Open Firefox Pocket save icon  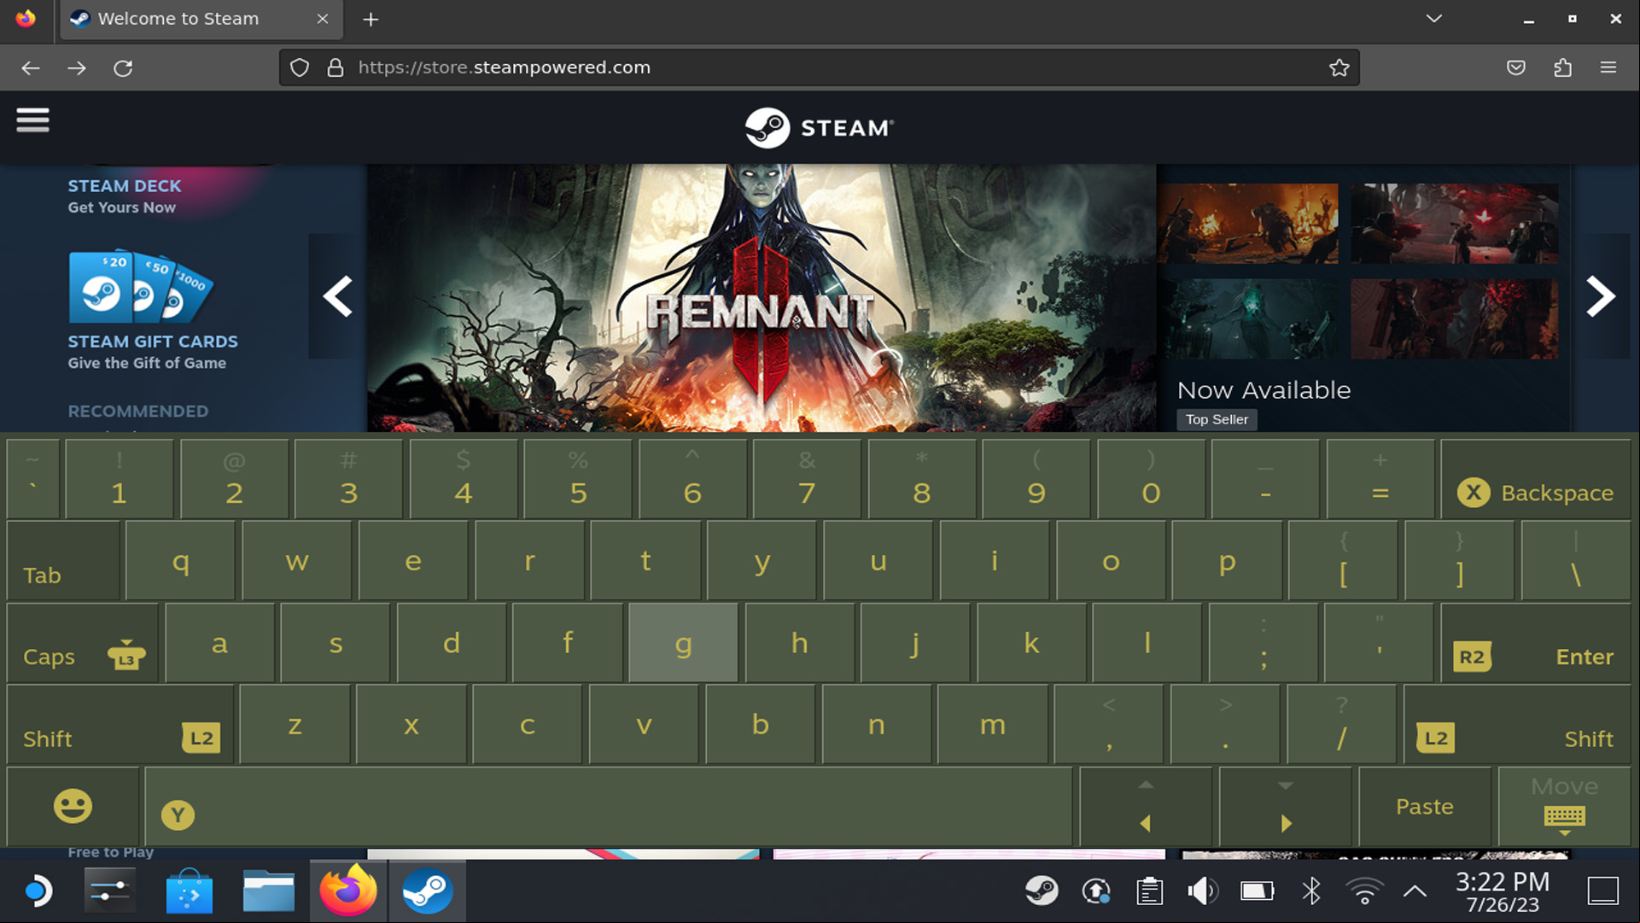pos(1516,67)
